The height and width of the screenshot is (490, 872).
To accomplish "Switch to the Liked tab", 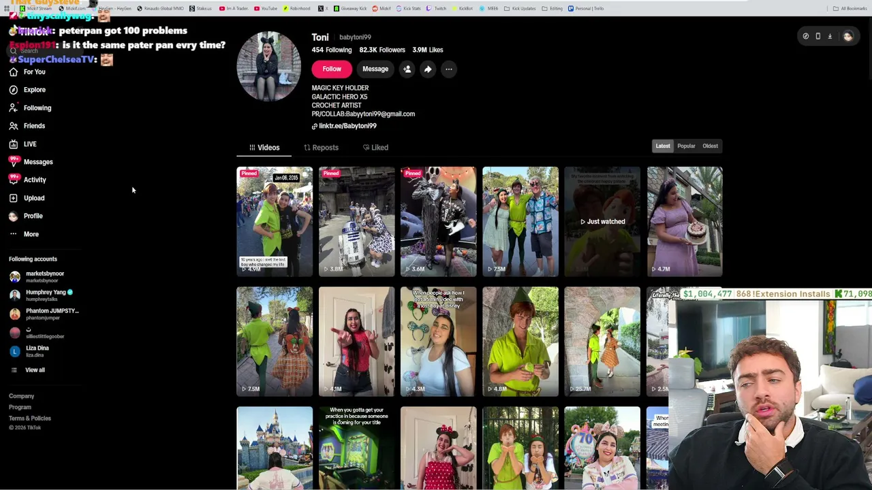I will coord(375,147).
